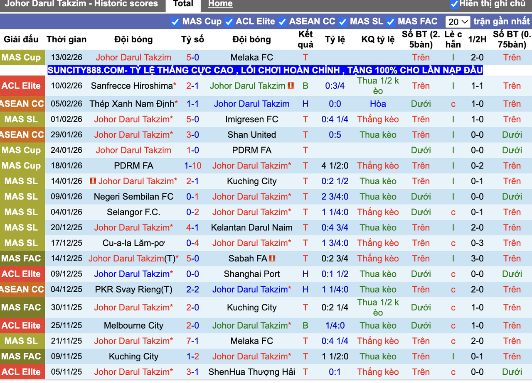Open the 20 recent matches dropdown
This screenshot has height=383, width=532.
point(458,22)
